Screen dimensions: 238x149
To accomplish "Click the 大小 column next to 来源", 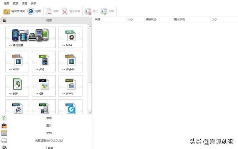I will 135,19.
